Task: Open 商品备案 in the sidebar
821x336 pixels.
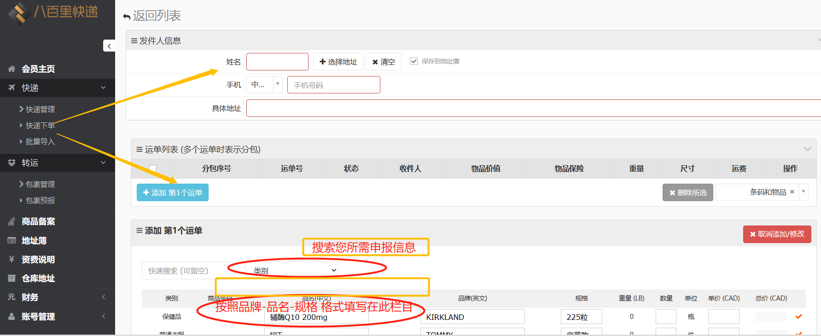Action: [x=38, y=221]
